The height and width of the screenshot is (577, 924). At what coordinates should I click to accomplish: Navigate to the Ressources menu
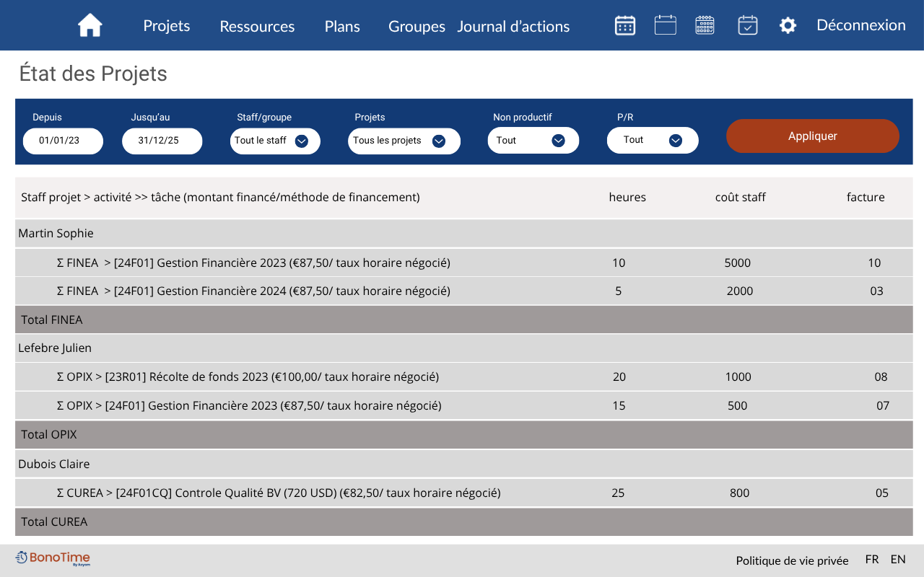point(257,27)
